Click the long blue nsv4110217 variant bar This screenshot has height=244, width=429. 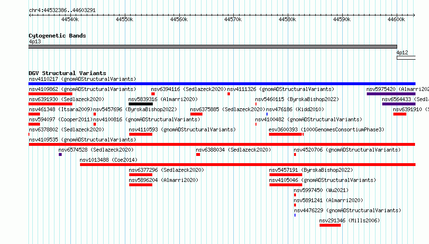click(x=222, y=84)
